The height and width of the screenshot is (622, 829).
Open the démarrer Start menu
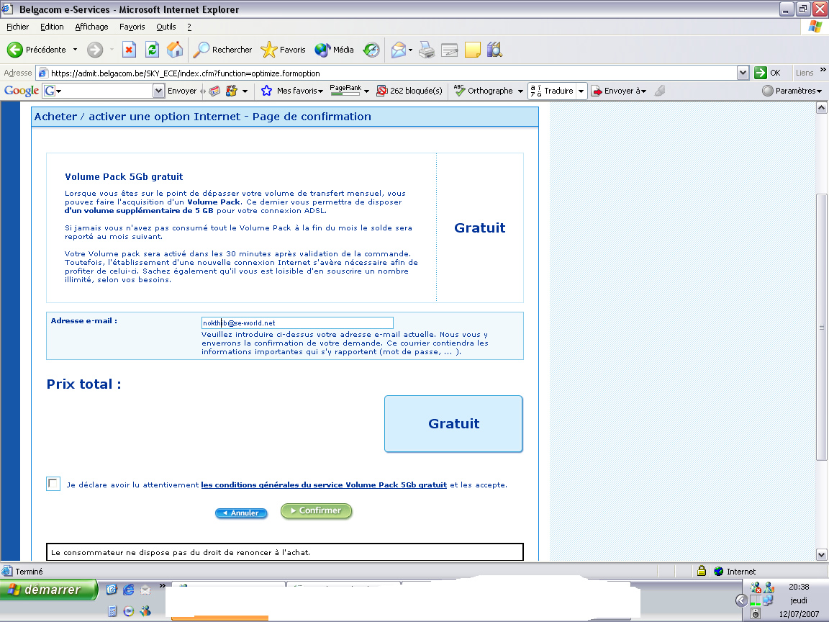click(x=48, y=590)
